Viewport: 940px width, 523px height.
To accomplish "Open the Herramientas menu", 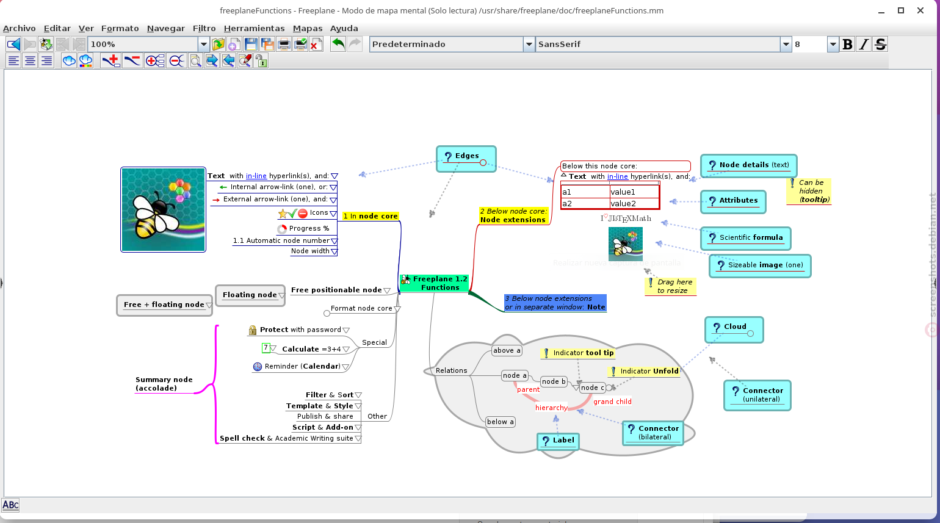I will pyautogui.click(x=254, y=28).
